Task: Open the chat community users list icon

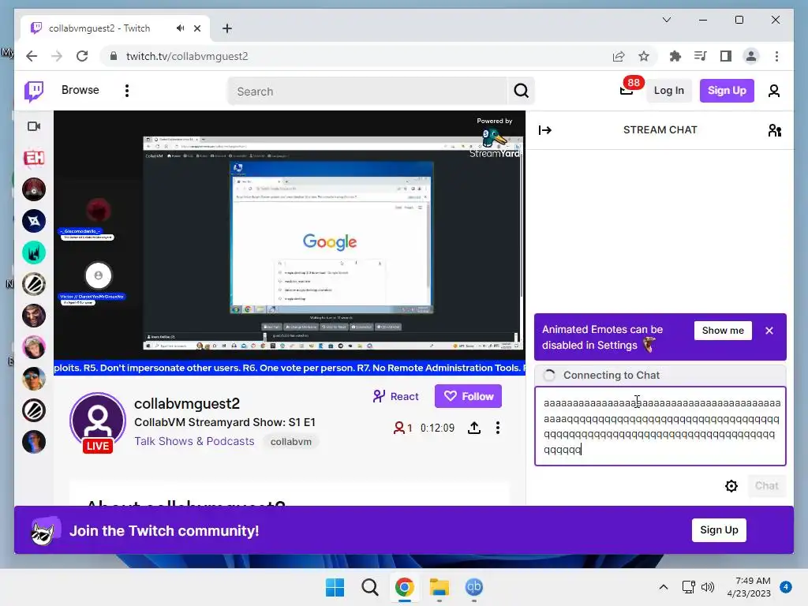Action: coord(775,130)
